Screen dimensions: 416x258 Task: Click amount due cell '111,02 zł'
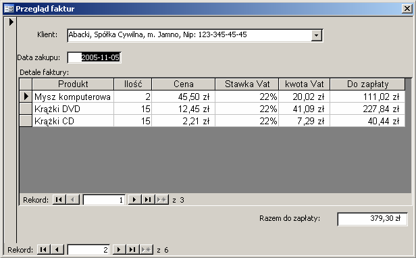click(367, 97)
